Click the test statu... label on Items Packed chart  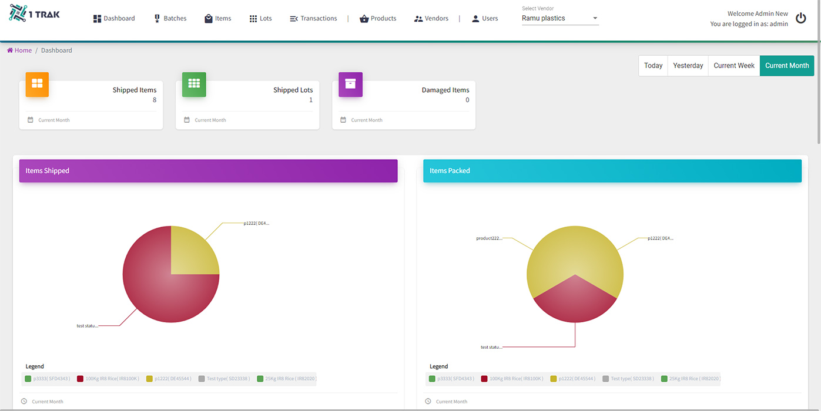[491, 347]
